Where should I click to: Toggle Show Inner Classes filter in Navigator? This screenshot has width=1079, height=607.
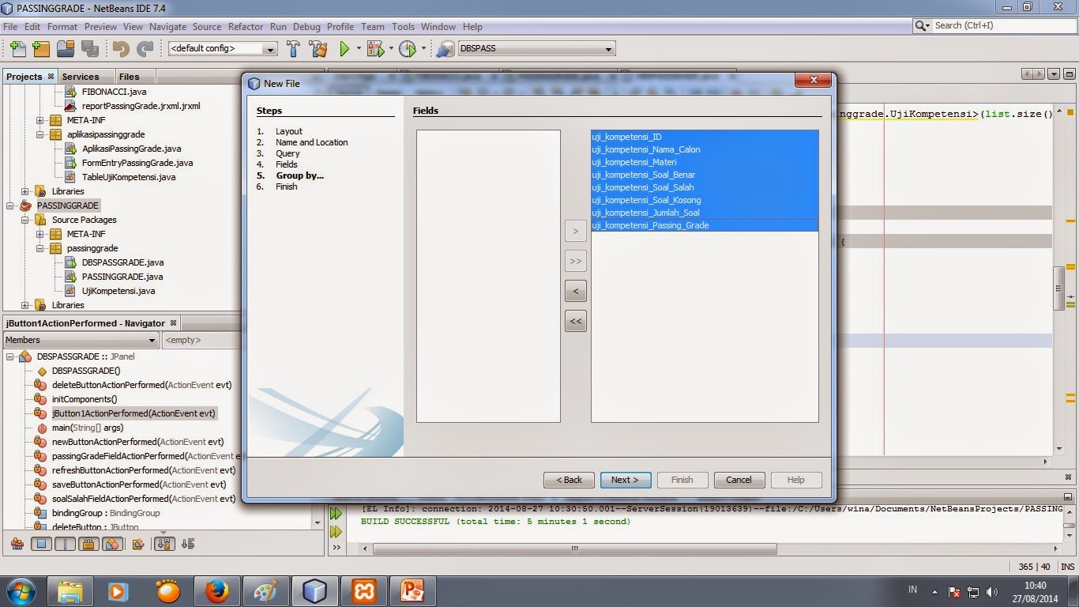(x=112, y=544)
